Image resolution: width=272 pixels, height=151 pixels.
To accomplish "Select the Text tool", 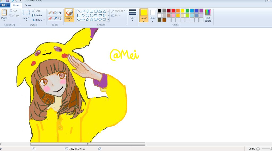I will (x=60, y=12).
